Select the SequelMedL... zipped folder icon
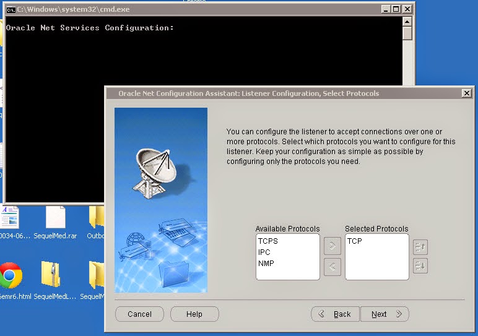The height and width of the screenshot is (336, 478). [x=55, y=280]
